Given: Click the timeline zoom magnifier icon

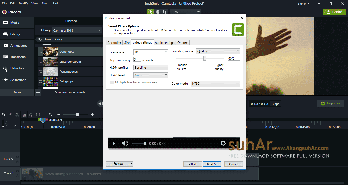Looking at the screenshot, I should (51, 115).
